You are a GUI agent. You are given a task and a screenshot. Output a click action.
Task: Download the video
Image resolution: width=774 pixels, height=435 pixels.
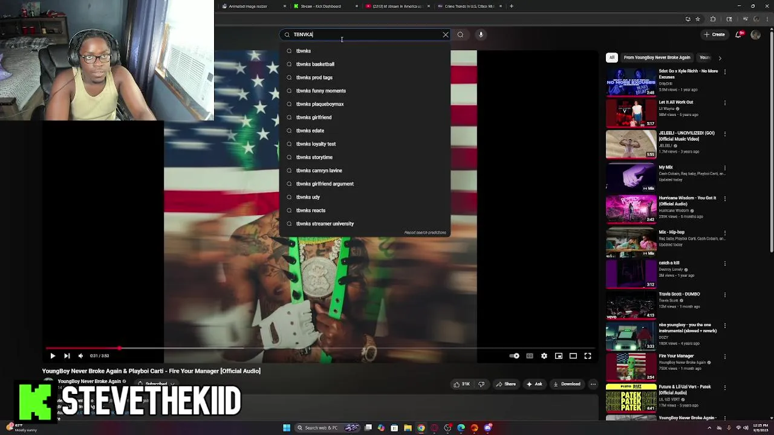[x=567, y=384]
